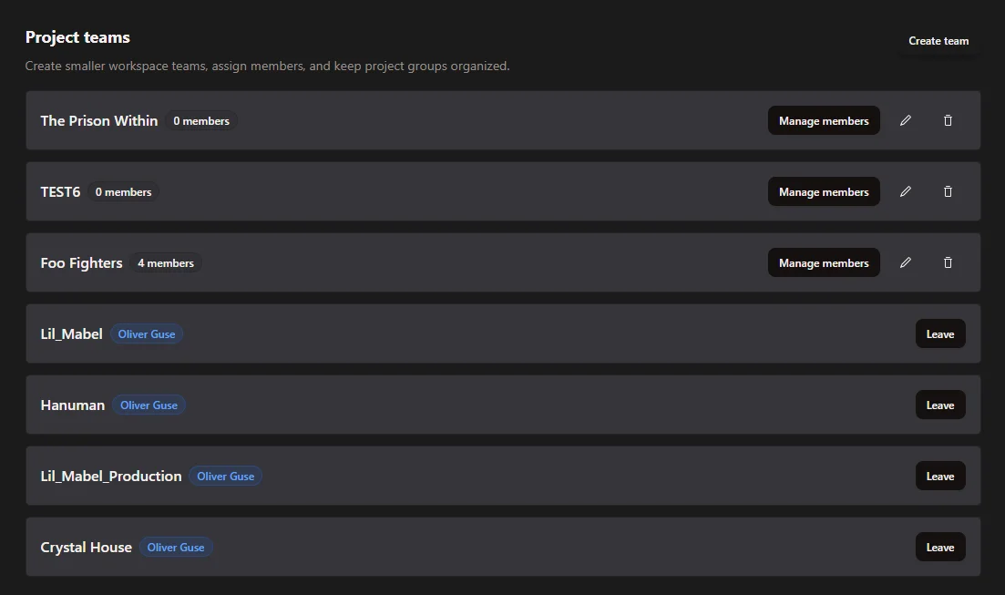The width and height of the screenshot is (1005, 595).
Task: Manage Foo Fighters team members
Action: click(x=824, y=262)
